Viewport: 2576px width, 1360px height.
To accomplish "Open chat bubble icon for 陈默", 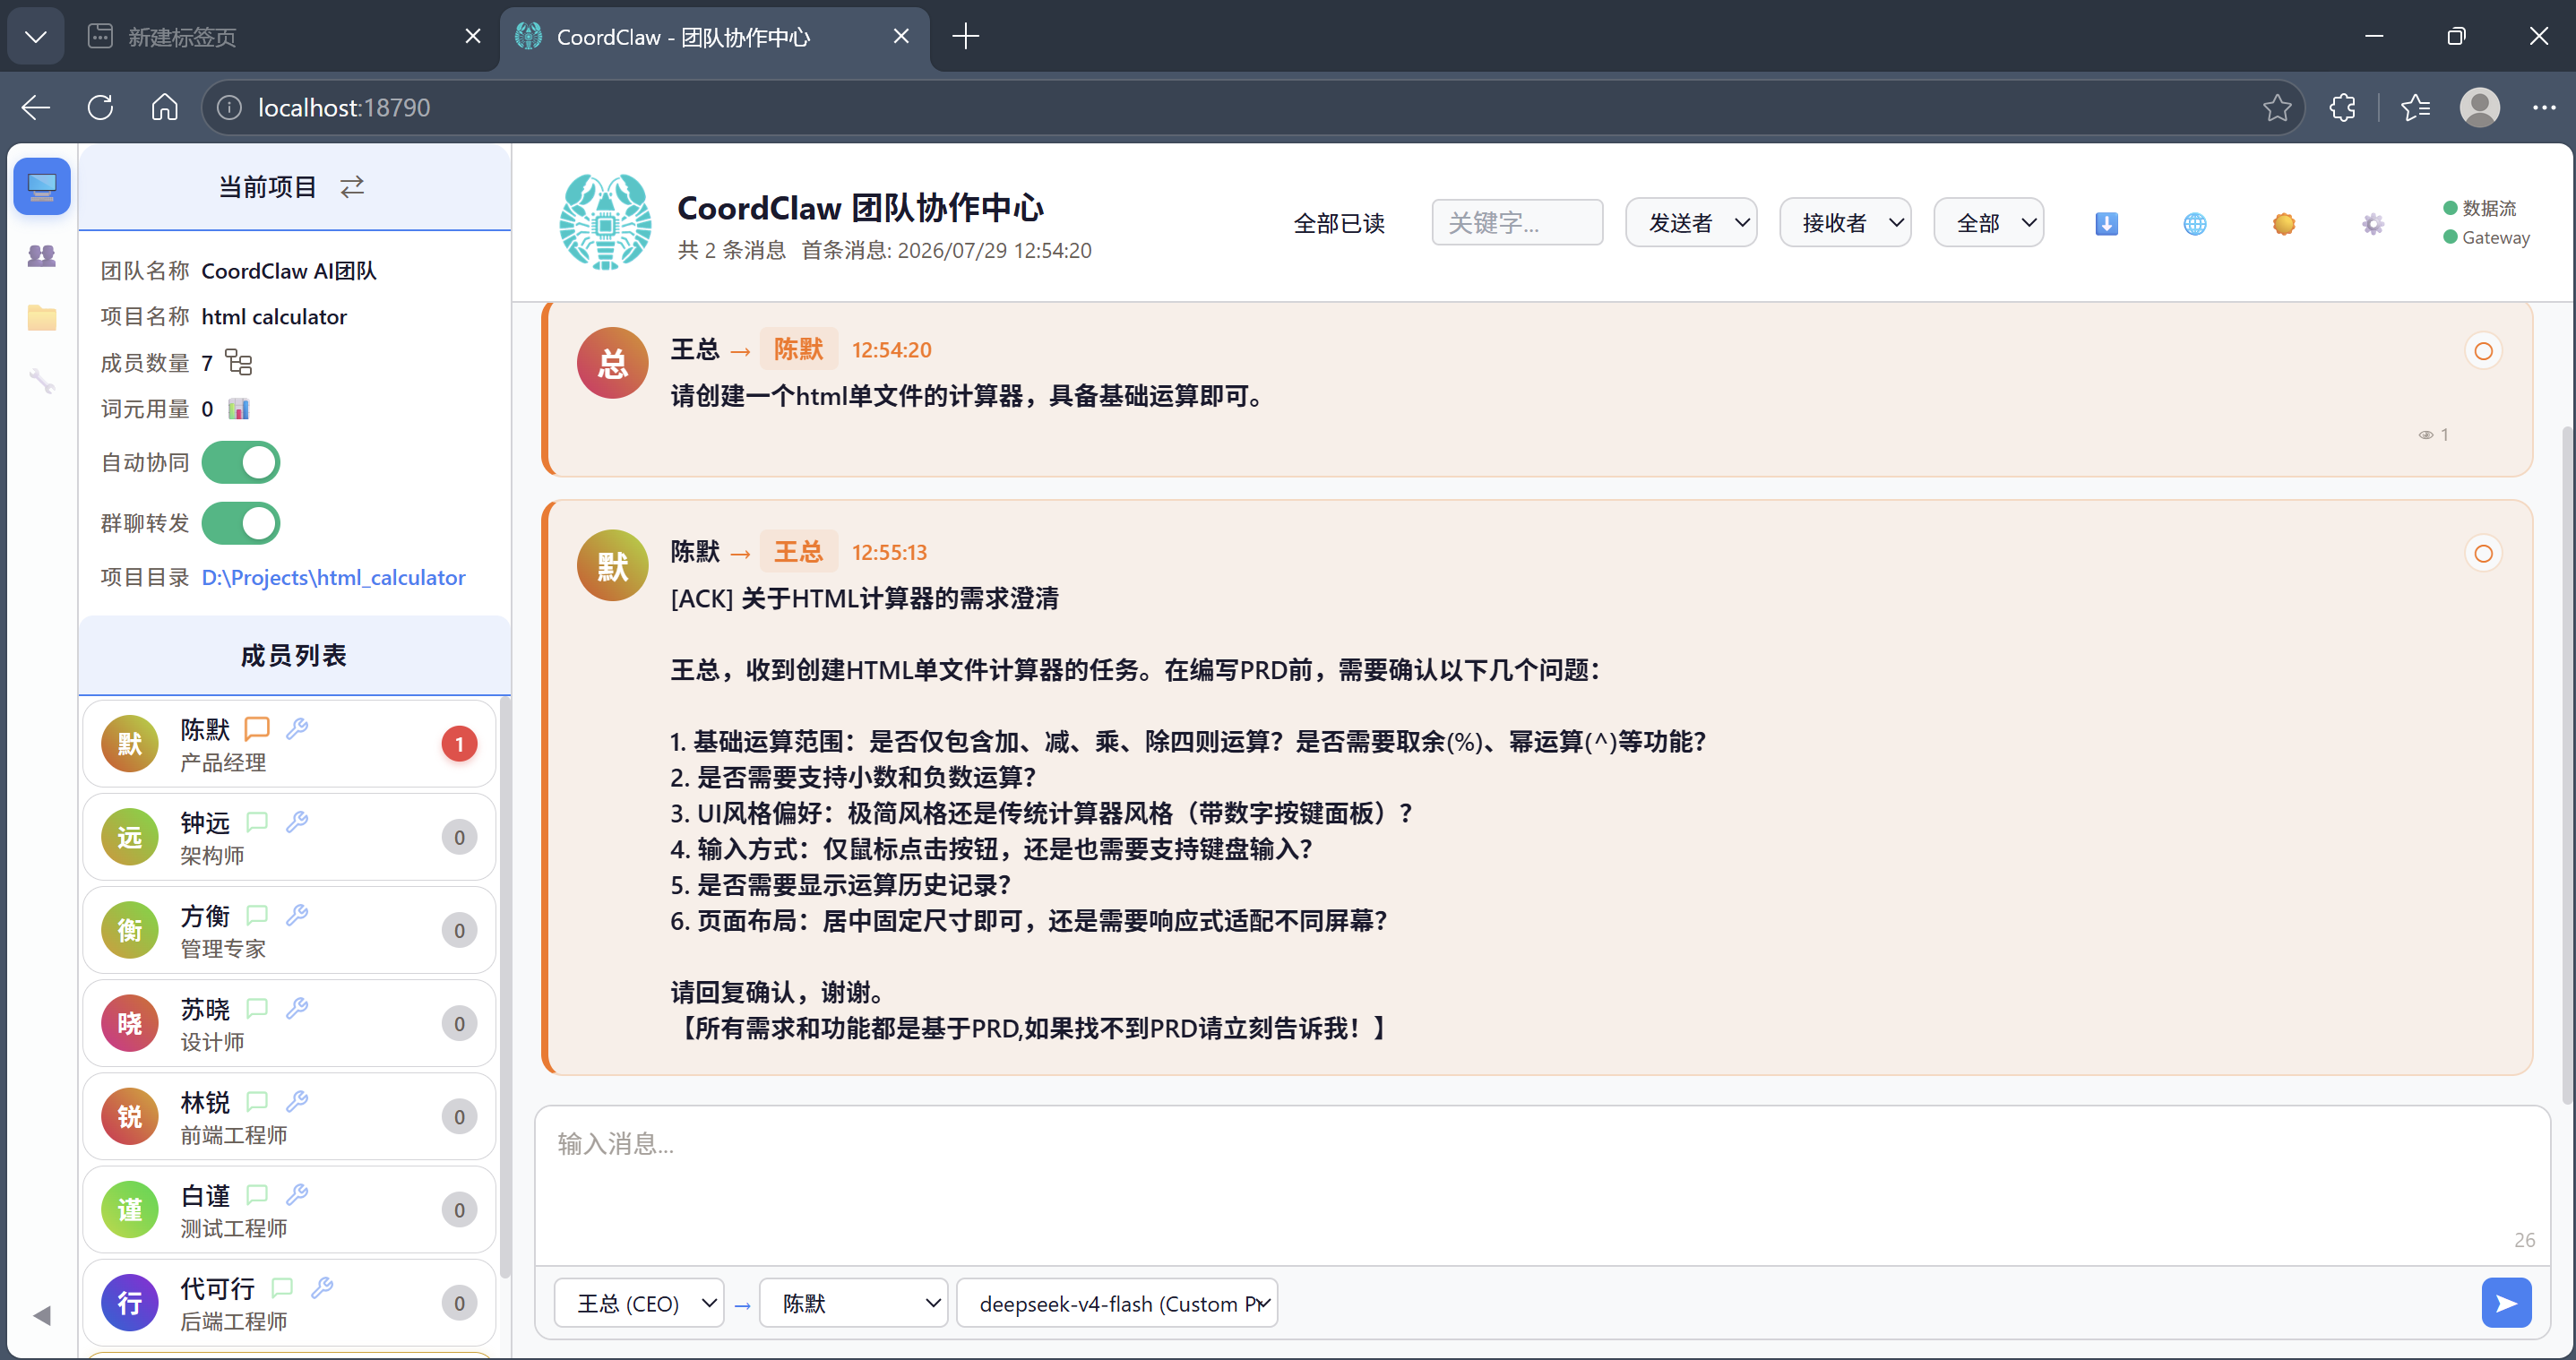I will pos(257,728).
